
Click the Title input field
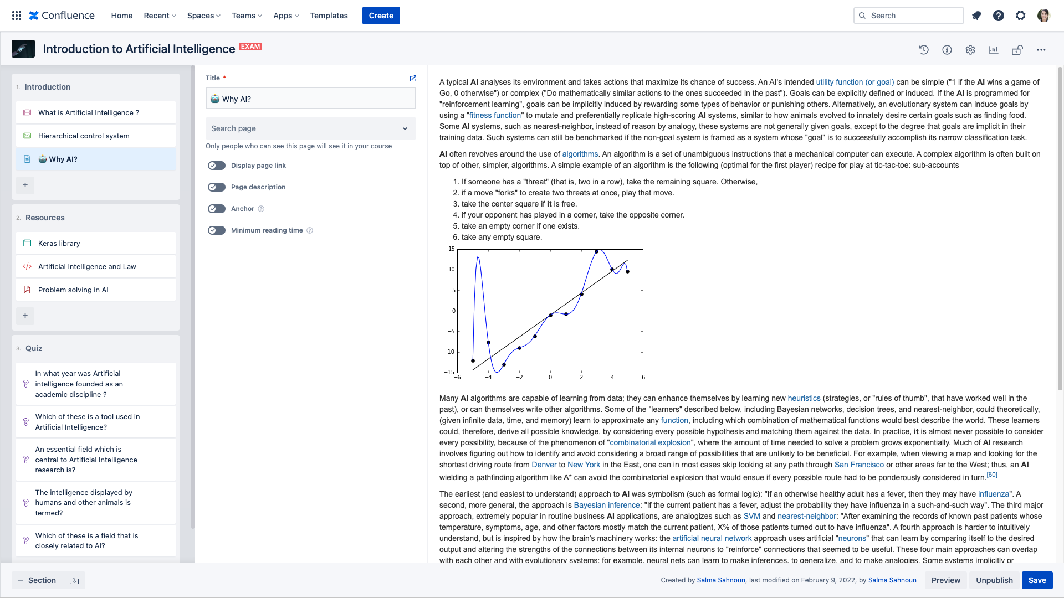[x=310, y=99]
